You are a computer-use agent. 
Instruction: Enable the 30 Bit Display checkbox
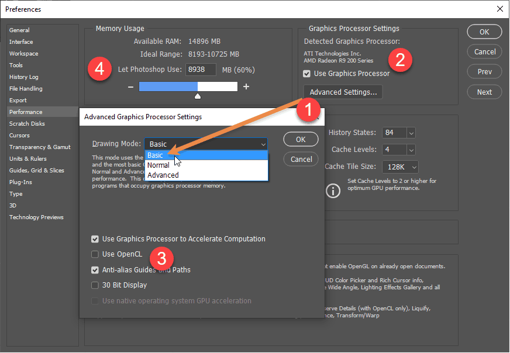pos(95,285)
